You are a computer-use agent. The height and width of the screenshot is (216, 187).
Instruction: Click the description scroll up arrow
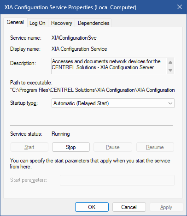[170, 62]
